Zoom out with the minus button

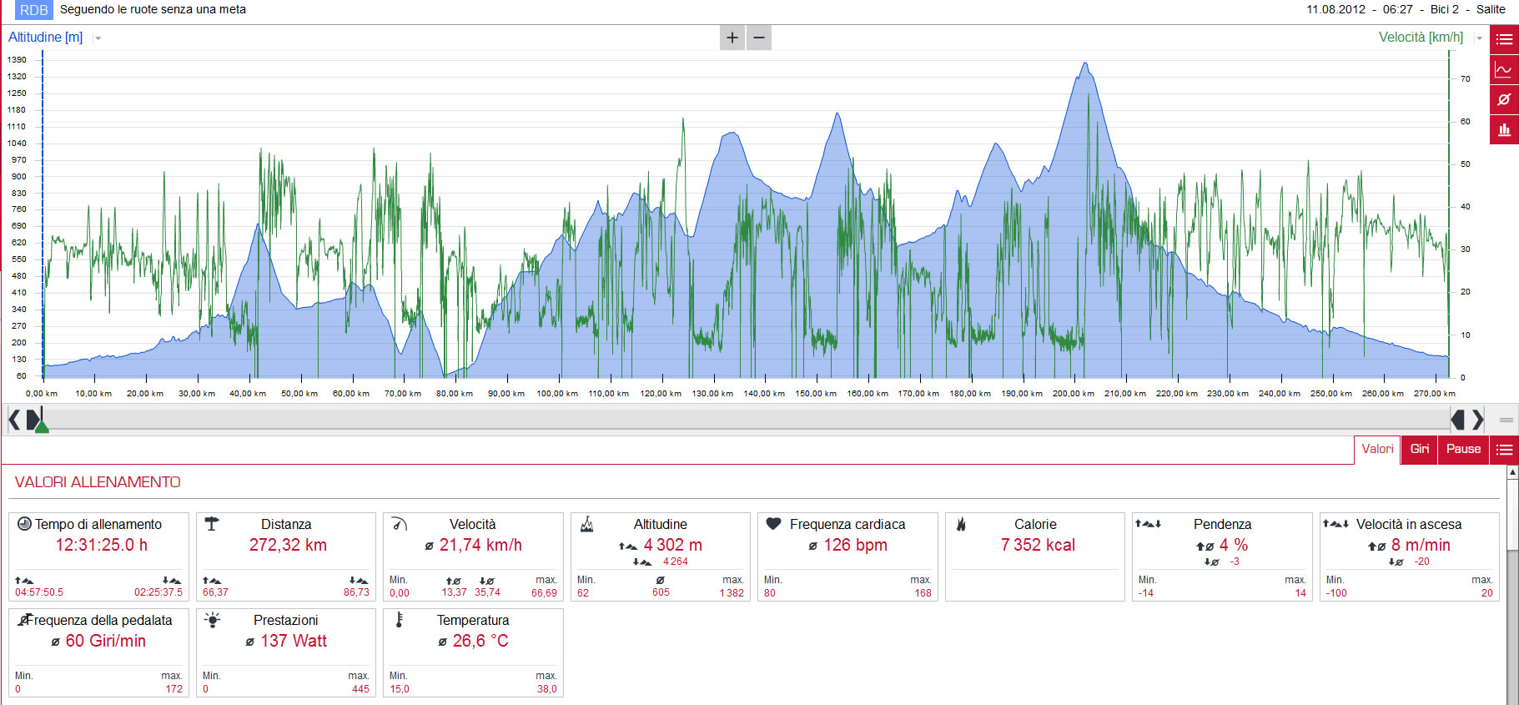click(x=759, y=38)
